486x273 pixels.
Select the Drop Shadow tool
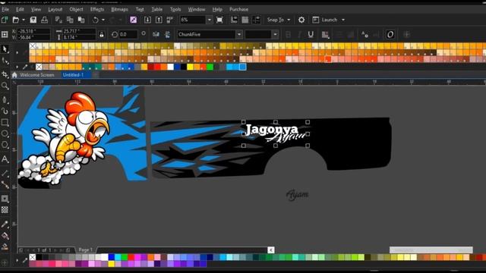[x=5, y=199]
